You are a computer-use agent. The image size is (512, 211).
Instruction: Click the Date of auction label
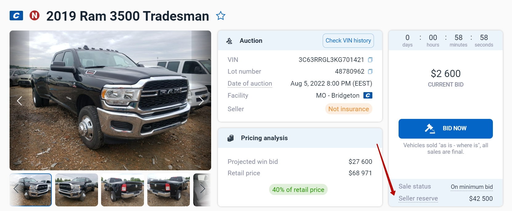click(x=250, y=83)
